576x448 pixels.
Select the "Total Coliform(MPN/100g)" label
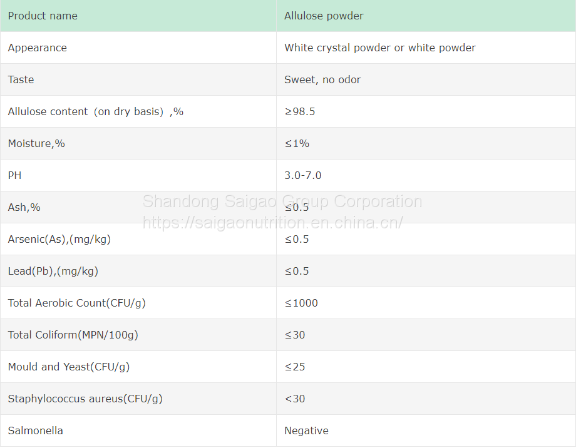point(73,335)
